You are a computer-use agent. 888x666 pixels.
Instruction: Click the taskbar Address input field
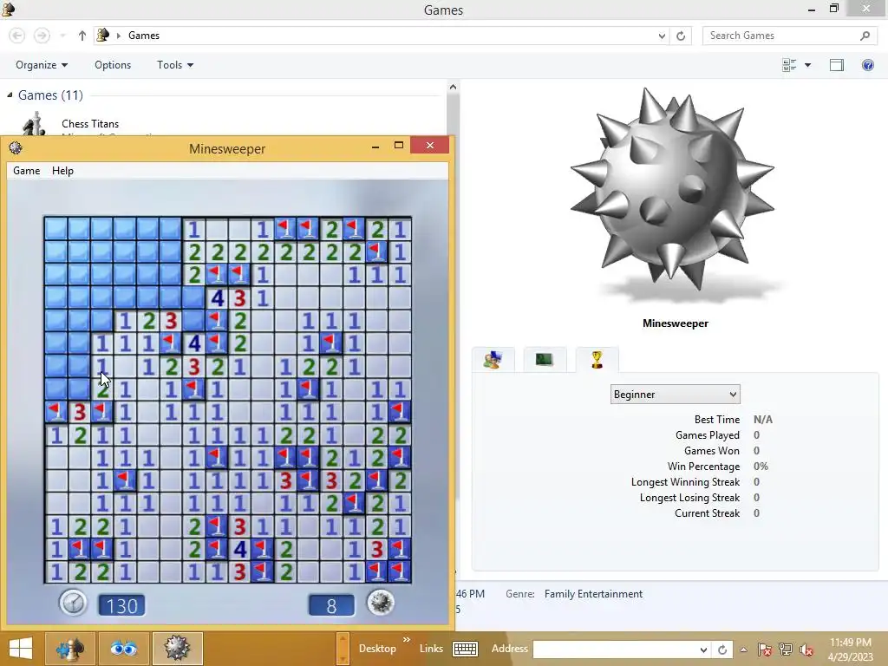615,650
